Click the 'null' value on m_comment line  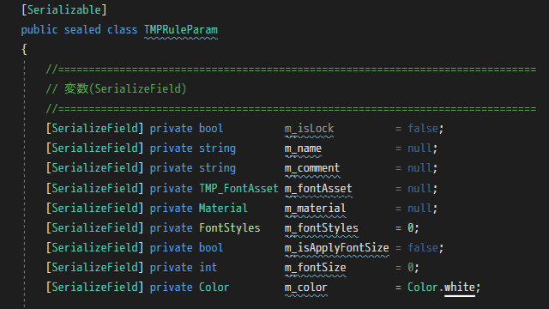[x=419, y=168]
